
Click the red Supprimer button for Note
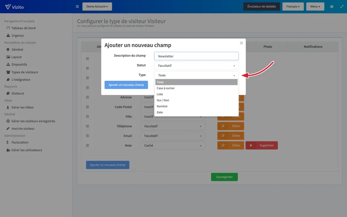point(262,145)
